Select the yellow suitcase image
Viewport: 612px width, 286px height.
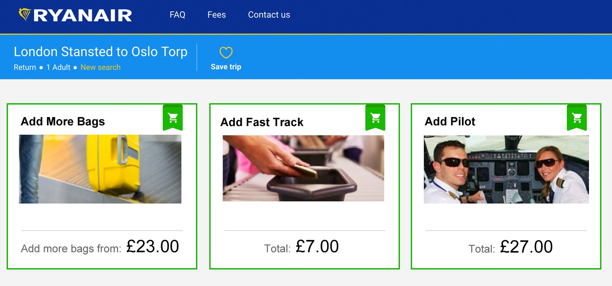[x=100, y=169]
